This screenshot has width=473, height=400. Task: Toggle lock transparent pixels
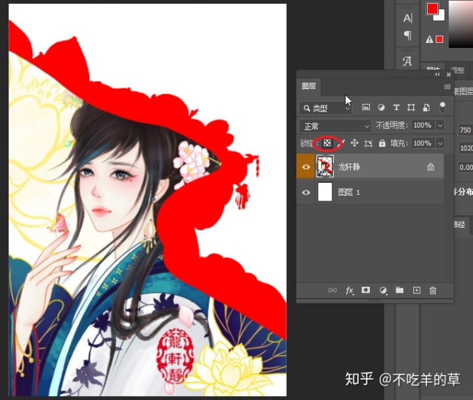tap(327, 143)
